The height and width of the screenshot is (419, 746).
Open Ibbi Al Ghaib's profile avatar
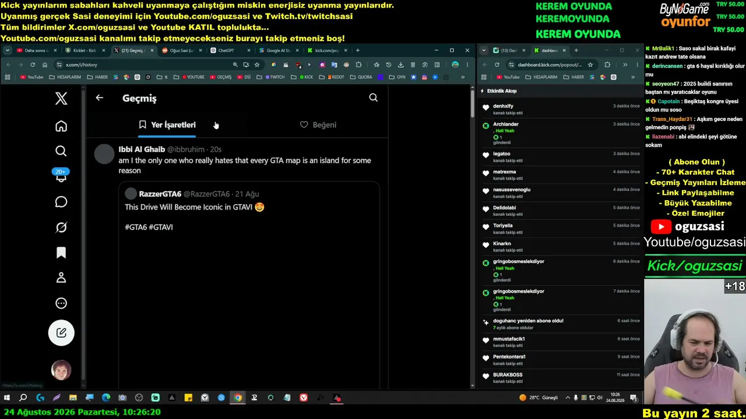tap(104, 154)
